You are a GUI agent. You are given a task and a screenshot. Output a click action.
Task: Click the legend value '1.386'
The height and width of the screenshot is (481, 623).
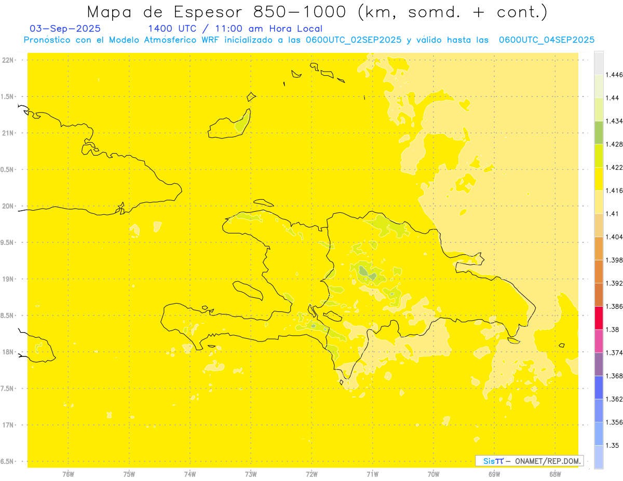tap(615, 306)
